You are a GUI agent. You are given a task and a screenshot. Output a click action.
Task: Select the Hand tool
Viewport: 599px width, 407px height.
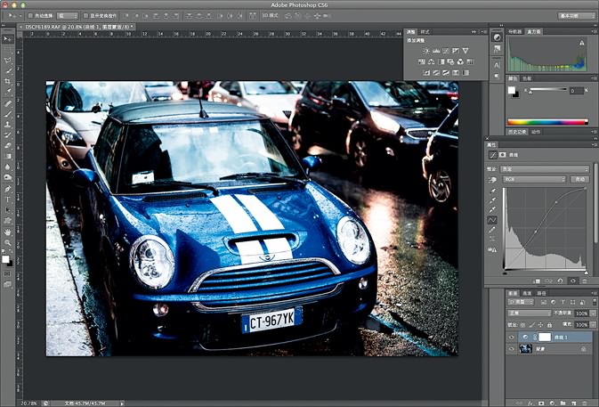click(x=7, y=232)
